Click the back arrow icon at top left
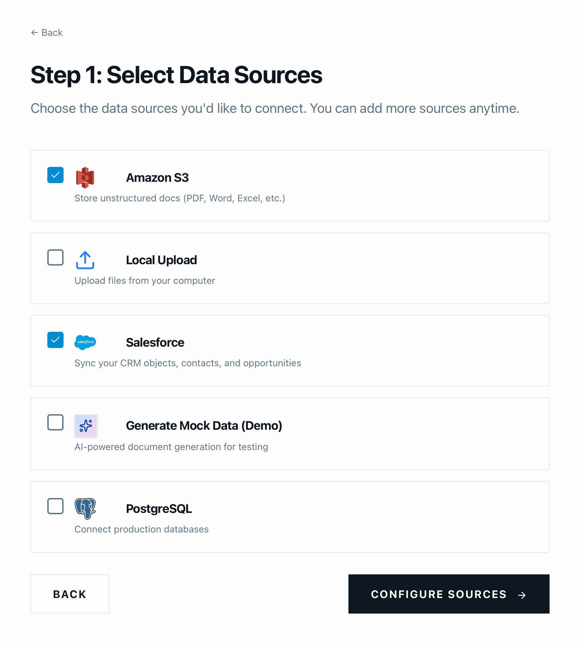The width and height of the screenshot is (582, 646). (x=35, y=32)
